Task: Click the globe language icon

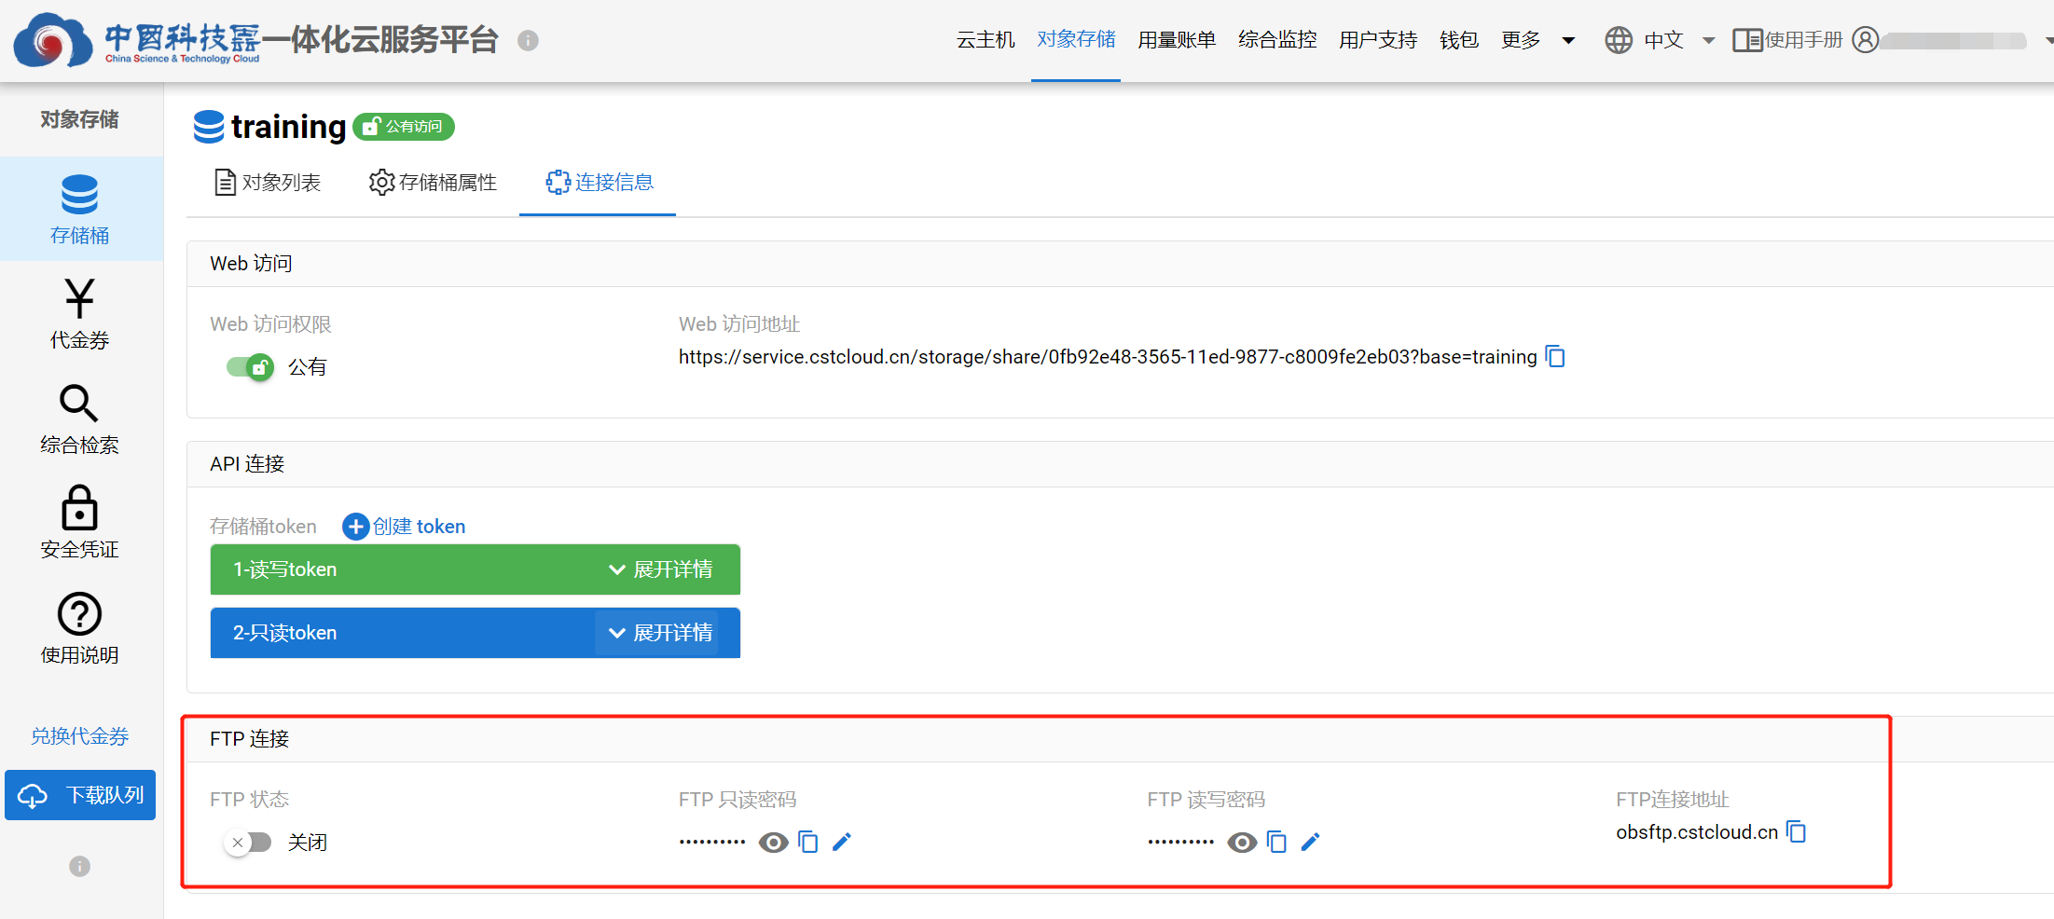Action: pyautogui.click(x=1619, y=40)
